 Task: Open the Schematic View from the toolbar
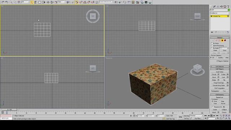133,2
